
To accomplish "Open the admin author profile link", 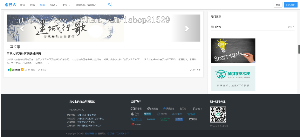I will click(16, 70).
